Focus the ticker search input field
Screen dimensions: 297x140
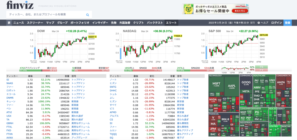tap(49, 14)
